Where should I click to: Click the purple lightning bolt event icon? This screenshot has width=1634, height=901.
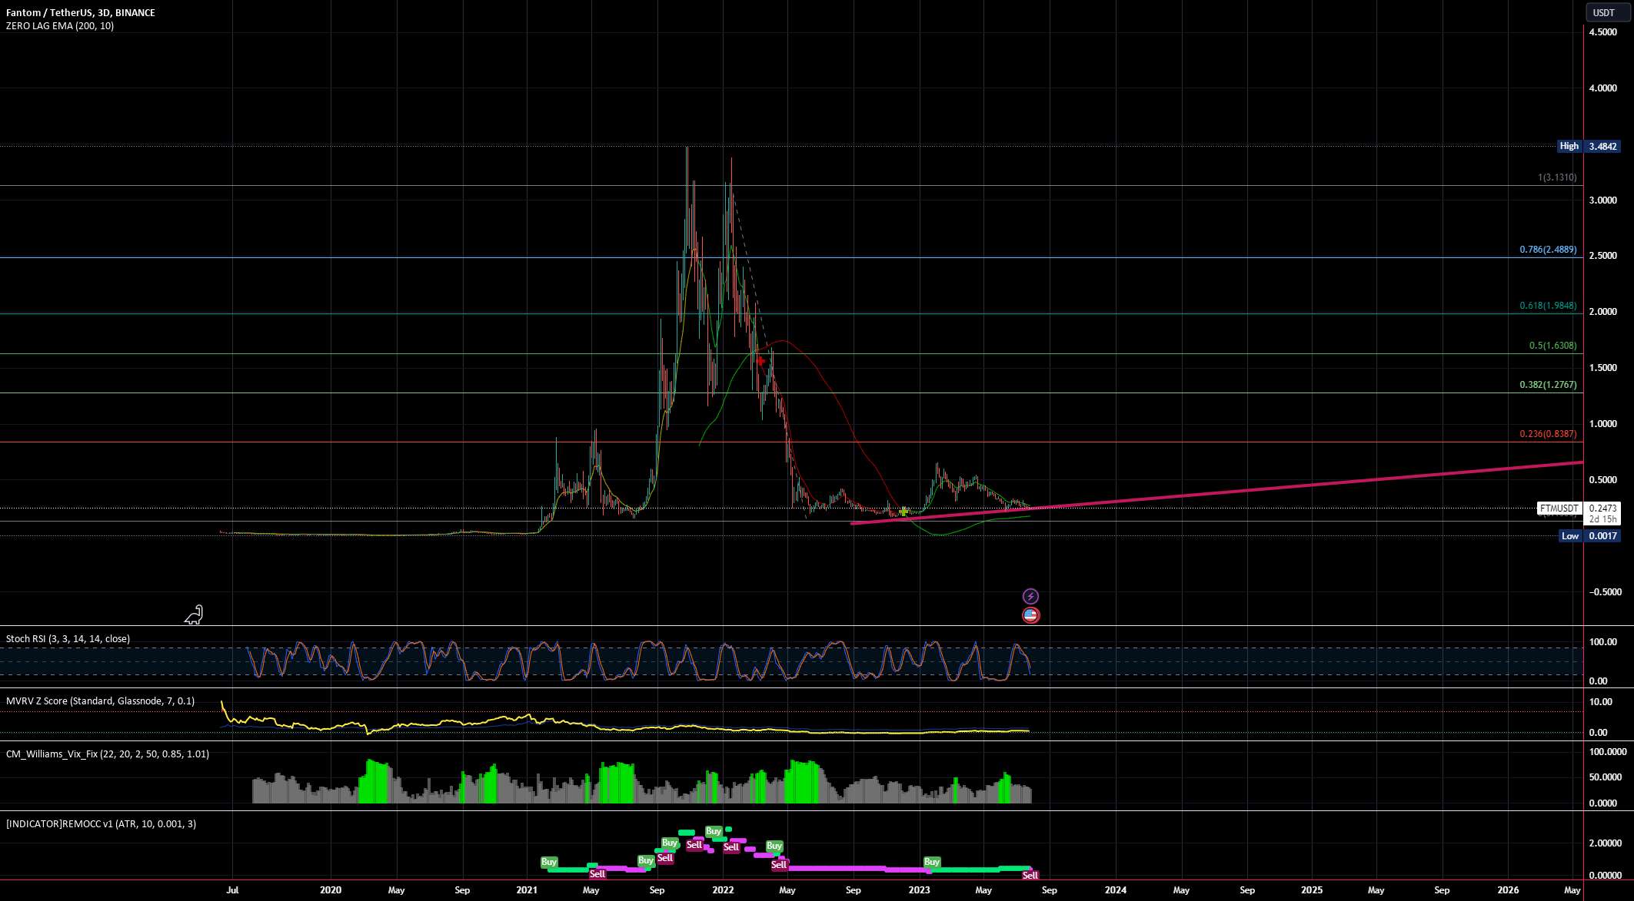(x=1030, y=596)
